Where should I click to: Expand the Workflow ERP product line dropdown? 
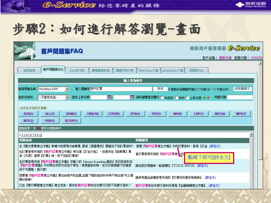(67, 89)
